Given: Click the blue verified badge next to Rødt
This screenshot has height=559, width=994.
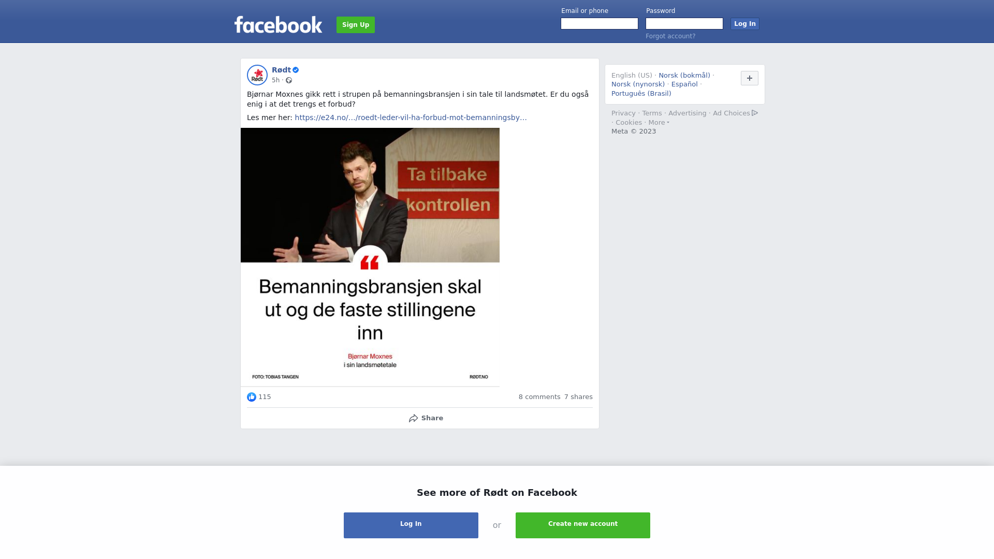Looking at the screenshot, I should (x=296, y=70).
